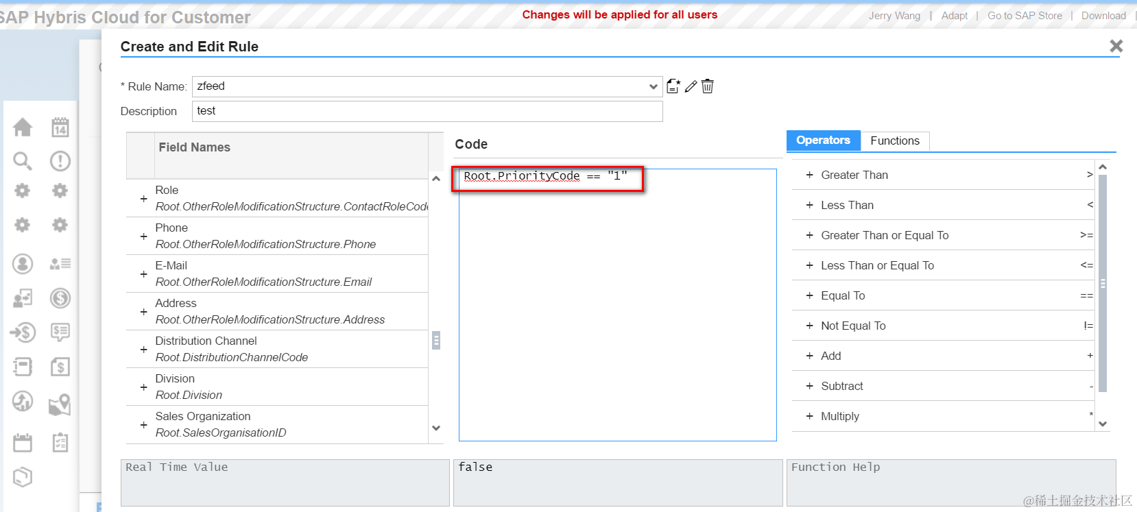Viewport: 1137px width, 512px height.
Task: Click the false result value box
Action: pyautogui.click(x=618, y=483)
